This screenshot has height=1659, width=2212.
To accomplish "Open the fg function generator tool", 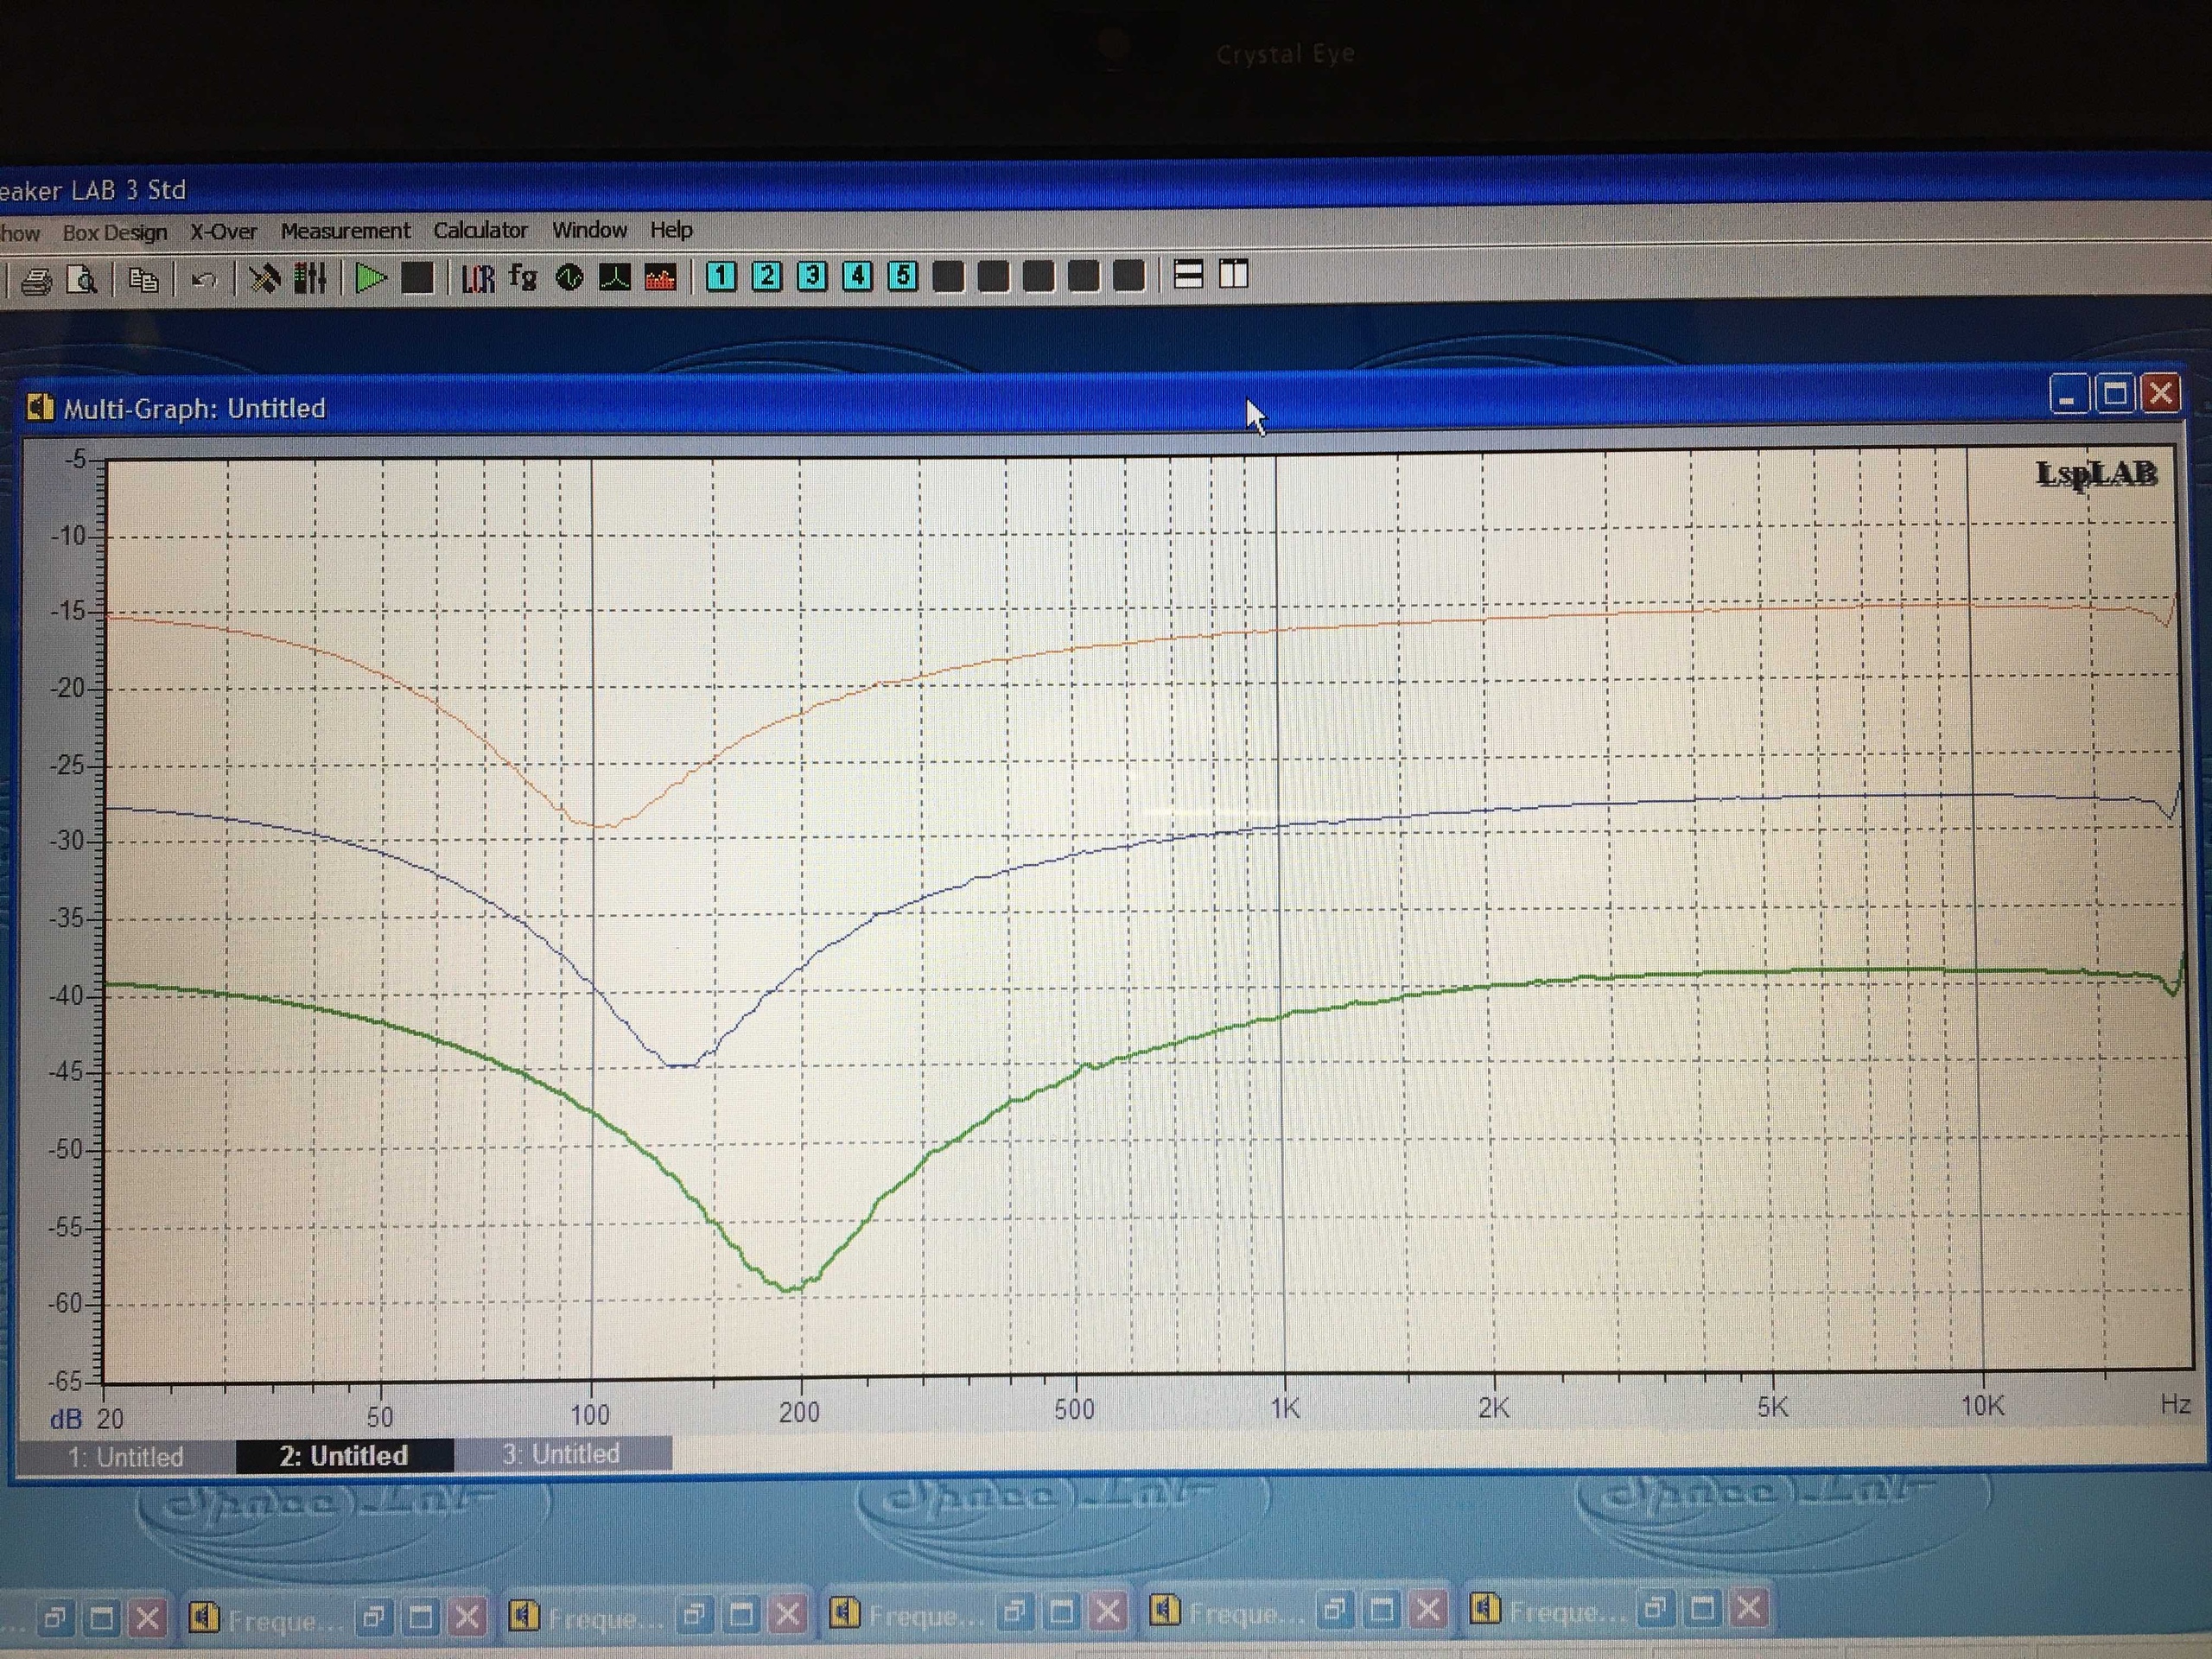I will [x=523, y=277].
